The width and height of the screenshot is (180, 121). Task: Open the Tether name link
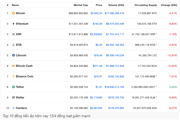(20, 87)
